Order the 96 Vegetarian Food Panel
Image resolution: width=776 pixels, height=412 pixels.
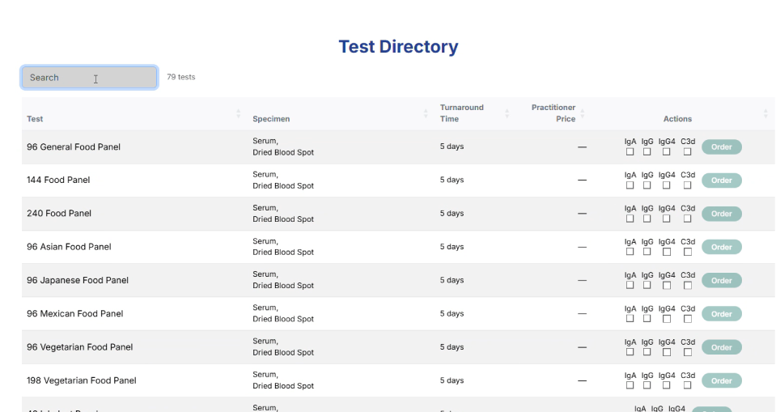[x=722, y=347]
